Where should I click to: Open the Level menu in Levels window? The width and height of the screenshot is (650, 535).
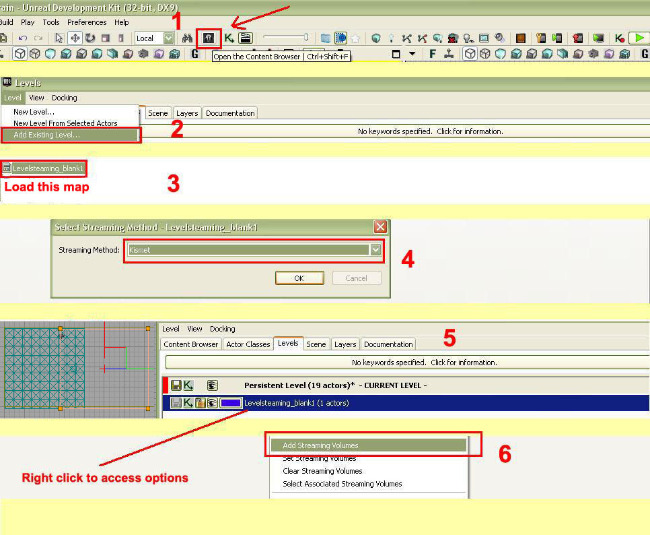tap(13, 98)
